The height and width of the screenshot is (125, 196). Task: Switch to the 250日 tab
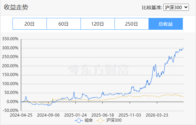tap(131, 24)
